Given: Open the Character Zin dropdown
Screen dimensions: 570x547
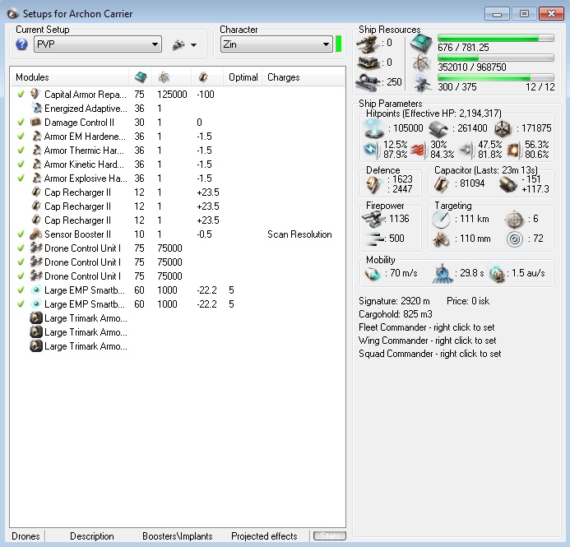Looking at the screenshot, I should (x=276, y=44).
